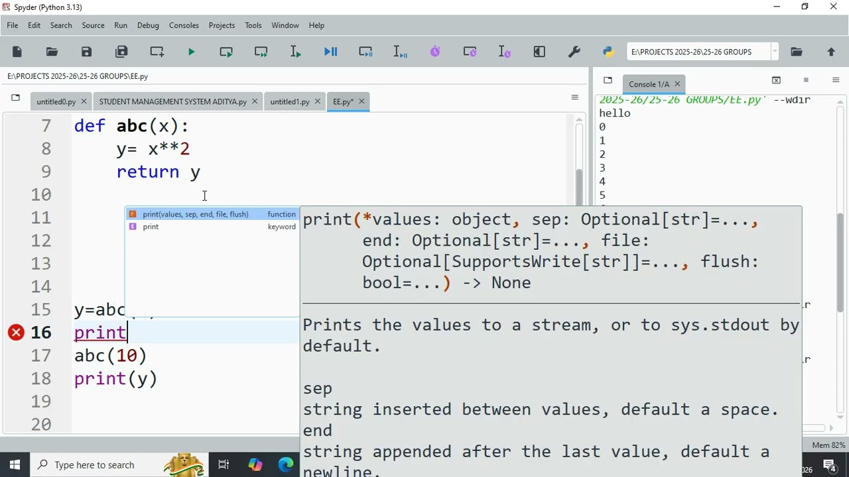Run current cell and advance to next

pos(261,52)
